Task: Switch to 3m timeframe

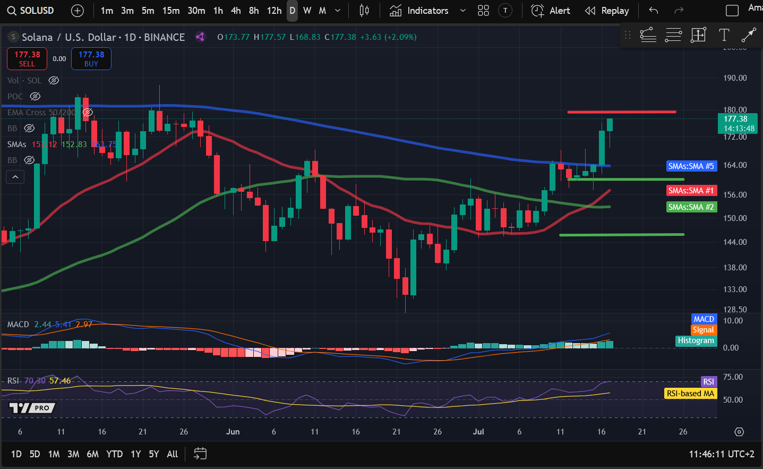Action: (127, 11)
